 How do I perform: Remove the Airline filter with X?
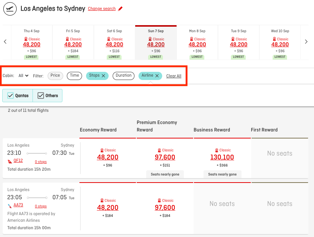click(x=157, y=76)
